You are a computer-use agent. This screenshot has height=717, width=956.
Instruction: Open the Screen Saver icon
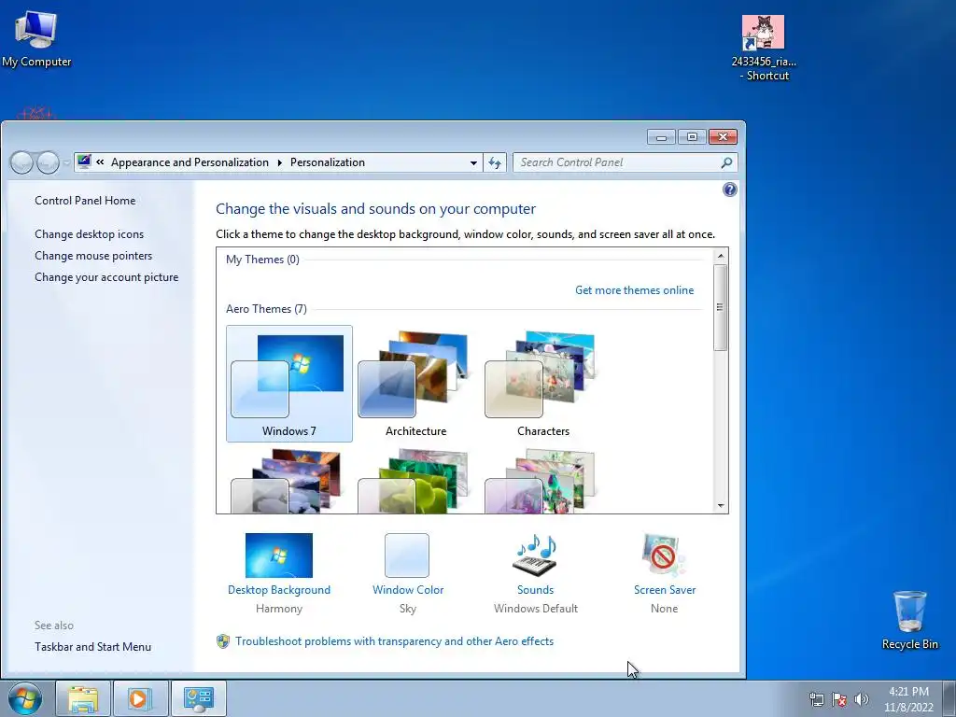tap(664, 555)
